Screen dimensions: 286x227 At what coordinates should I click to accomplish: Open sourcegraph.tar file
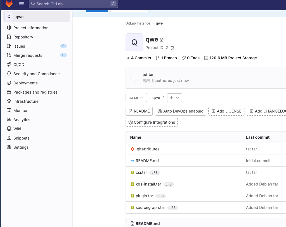150,208
